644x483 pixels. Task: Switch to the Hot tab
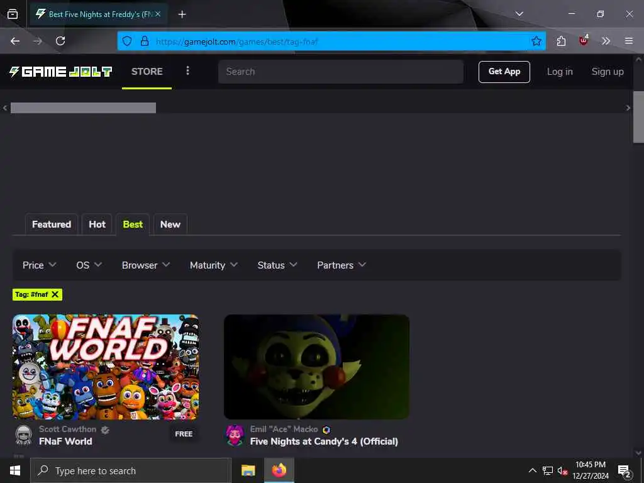click(x=97, y=225)
